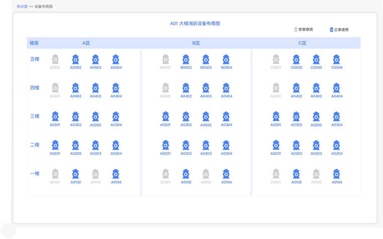This screenshot has height=239, width=383.
Task: Click the blue A0502 hydrant device
Action: (x=75, y=59)
